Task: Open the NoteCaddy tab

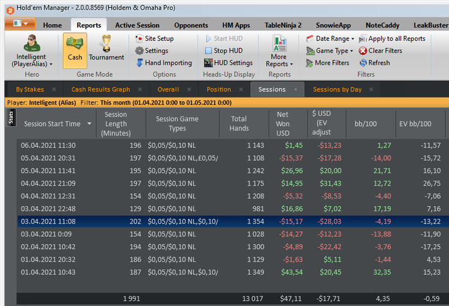Action: pos(382,25)
